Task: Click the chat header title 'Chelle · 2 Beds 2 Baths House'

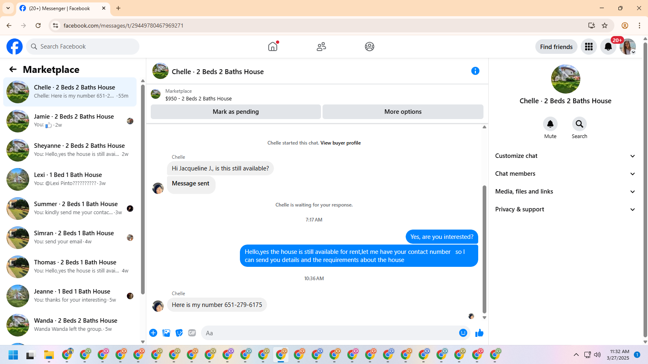Action: pos(218,72)
